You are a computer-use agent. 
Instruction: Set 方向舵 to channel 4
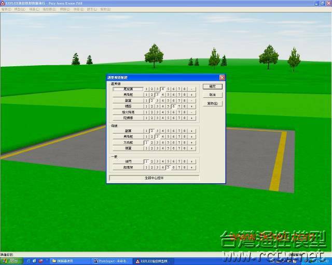click(x=163, y=142)
